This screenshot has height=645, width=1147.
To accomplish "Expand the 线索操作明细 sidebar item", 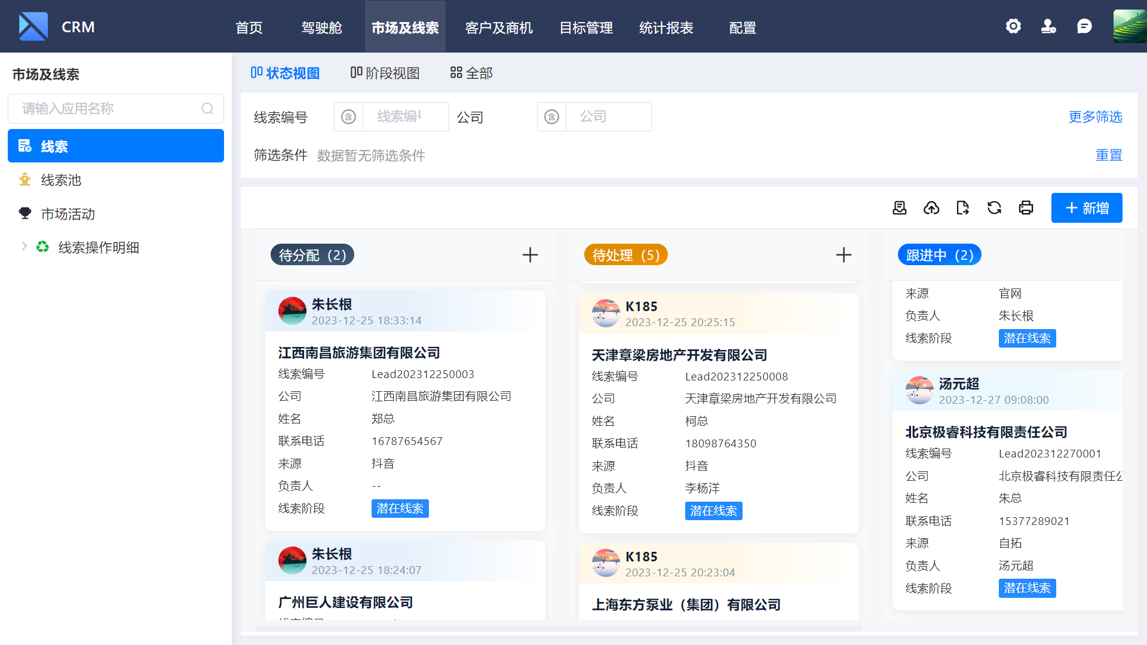I will (x=24, y=246).
